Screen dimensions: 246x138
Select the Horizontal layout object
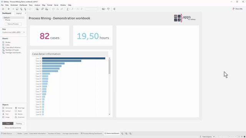[x=7, y=108]
